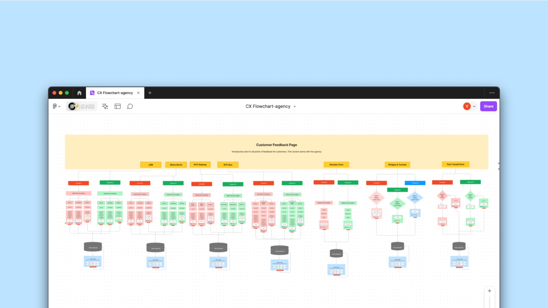Open the FigJam main menu
548x308 pixels.
tap(56, 106)
